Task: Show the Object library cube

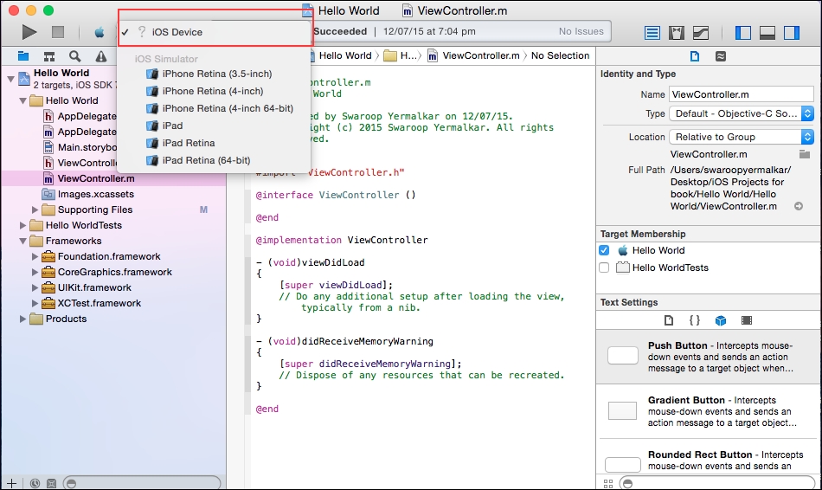Action: coord(721,320)
